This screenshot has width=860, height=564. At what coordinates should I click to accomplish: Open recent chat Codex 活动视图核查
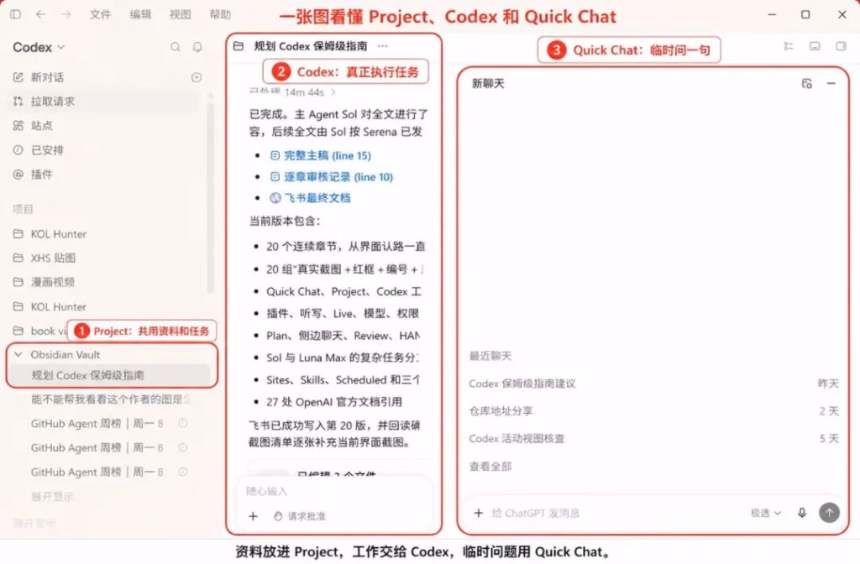pos(653,438)
